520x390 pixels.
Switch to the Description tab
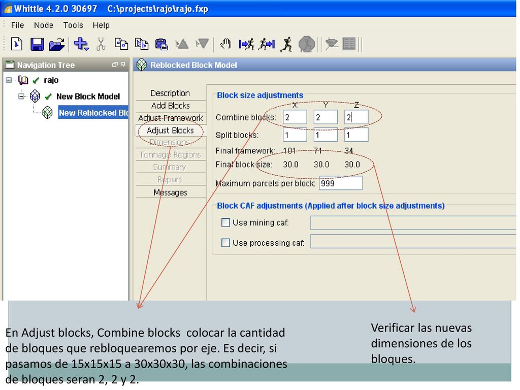click(171, 93)
